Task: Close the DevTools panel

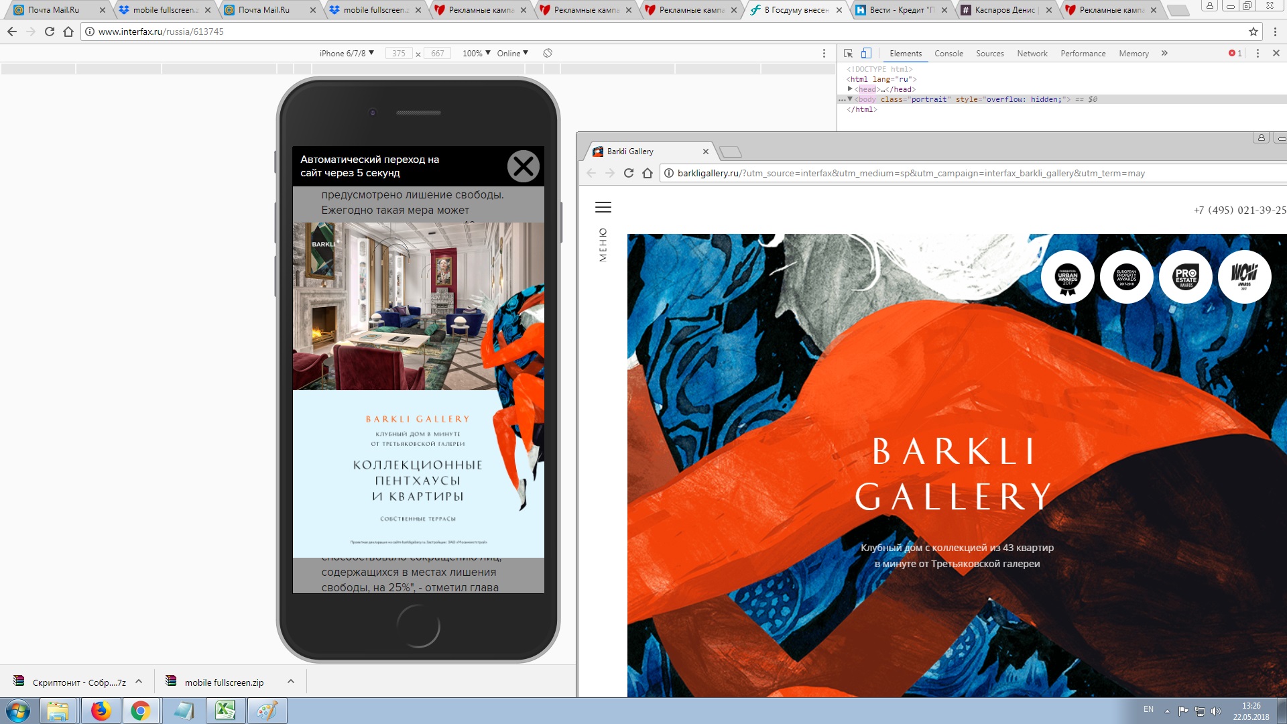Action: (1276, 53)
